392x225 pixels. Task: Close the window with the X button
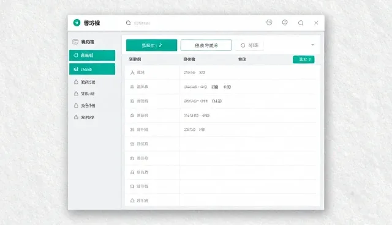coord(316,23)
